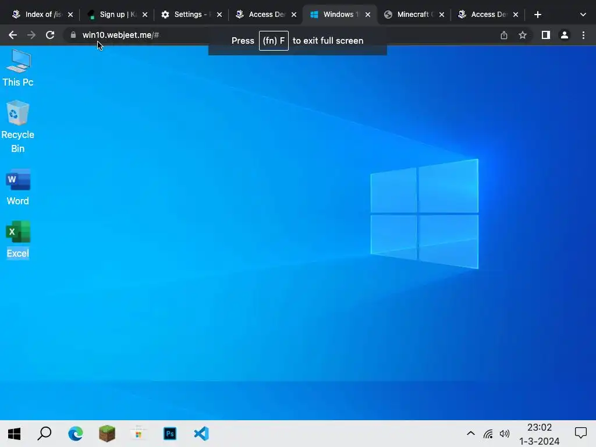The width and height of the screenshot is (596, 447).
Task: Open a new browser tab
Action: coord(537,15)
